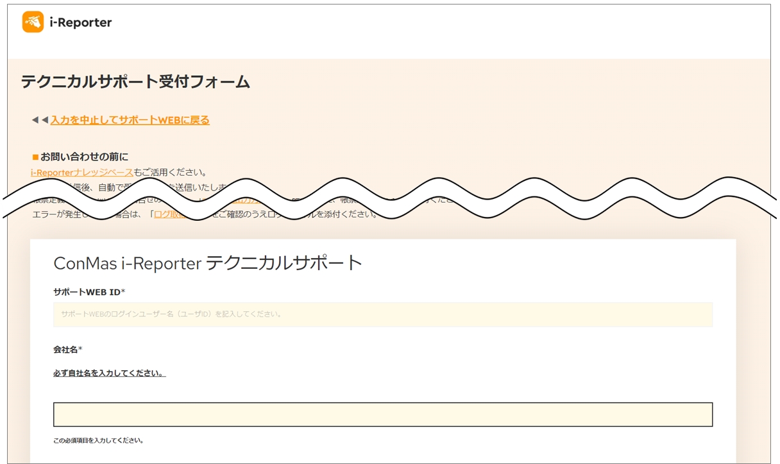Click the orange square bullet beside お問い合わせの前に

coord(35,157)
